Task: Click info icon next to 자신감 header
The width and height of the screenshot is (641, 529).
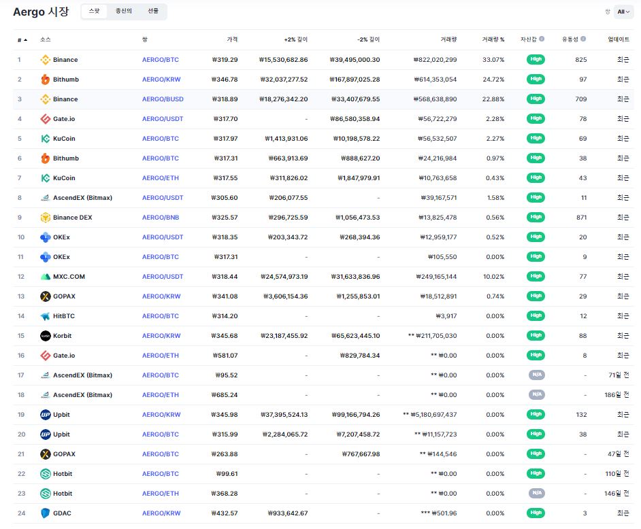Action: [542, 39]
